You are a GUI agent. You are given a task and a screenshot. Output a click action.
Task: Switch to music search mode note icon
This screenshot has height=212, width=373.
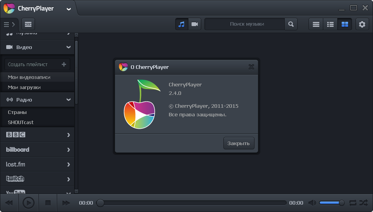pos(181,24)
